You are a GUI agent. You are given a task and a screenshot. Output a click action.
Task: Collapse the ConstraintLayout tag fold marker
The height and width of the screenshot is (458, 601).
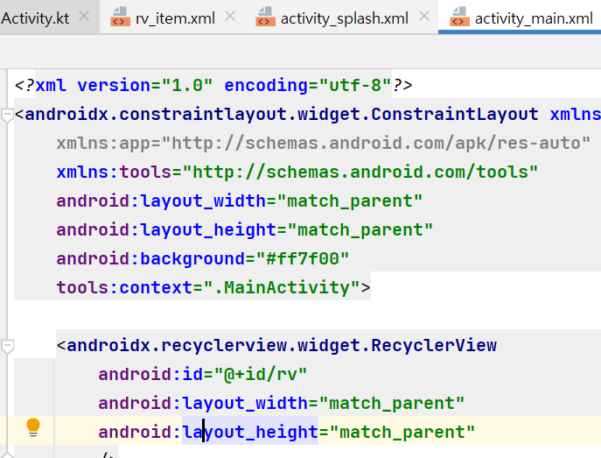pos(7,115)
